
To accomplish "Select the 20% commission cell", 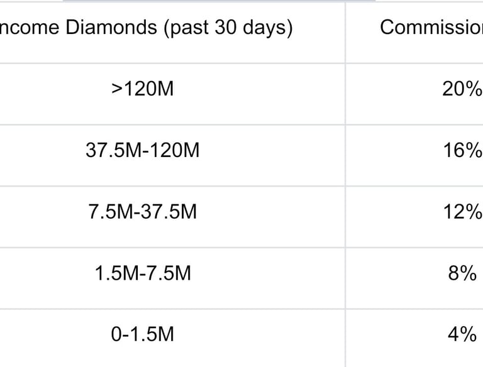I will [x=462, y=89].
